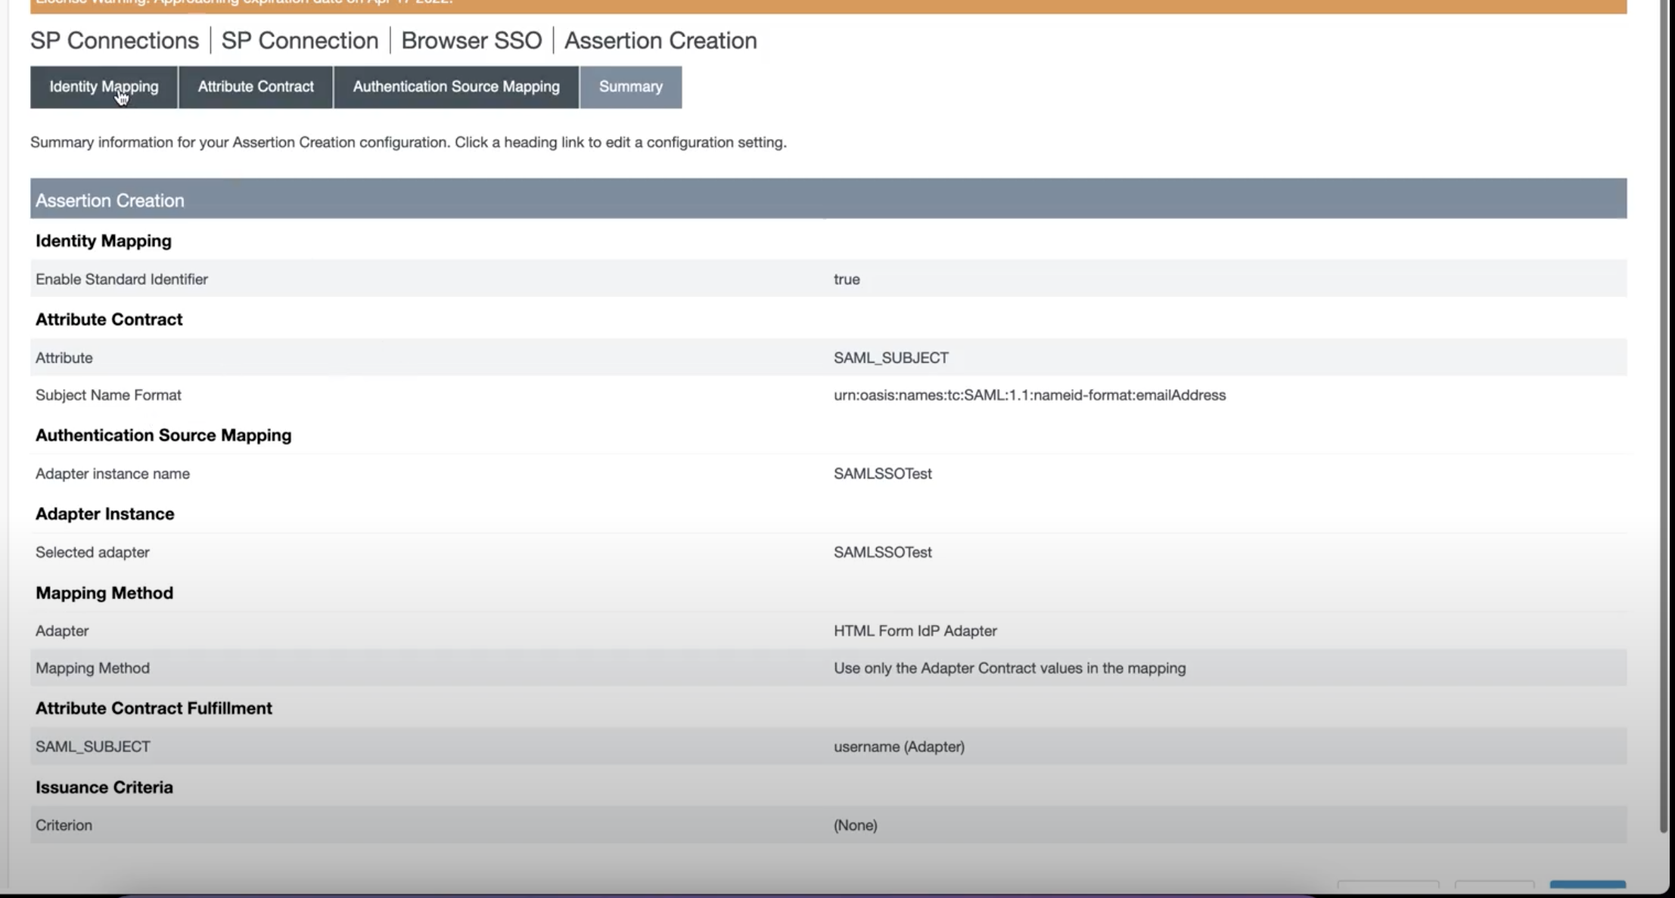Click the Attribute Contract Fulfillment heading
Viewport: 1675px width, 898px height.
point(154,708)
